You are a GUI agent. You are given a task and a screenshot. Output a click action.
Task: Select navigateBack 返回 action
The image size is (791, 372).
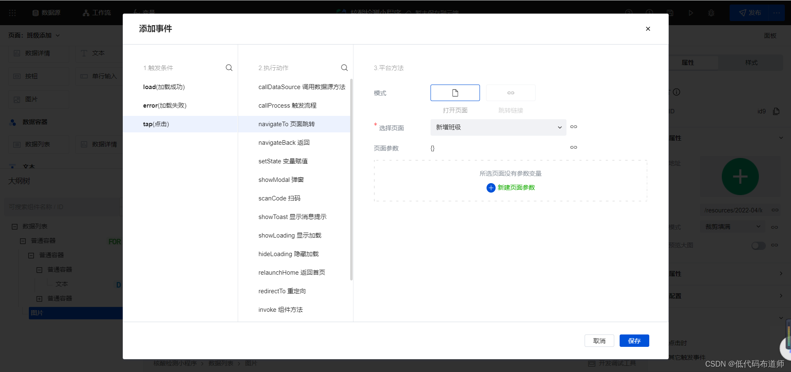click(x=294, y=143)
